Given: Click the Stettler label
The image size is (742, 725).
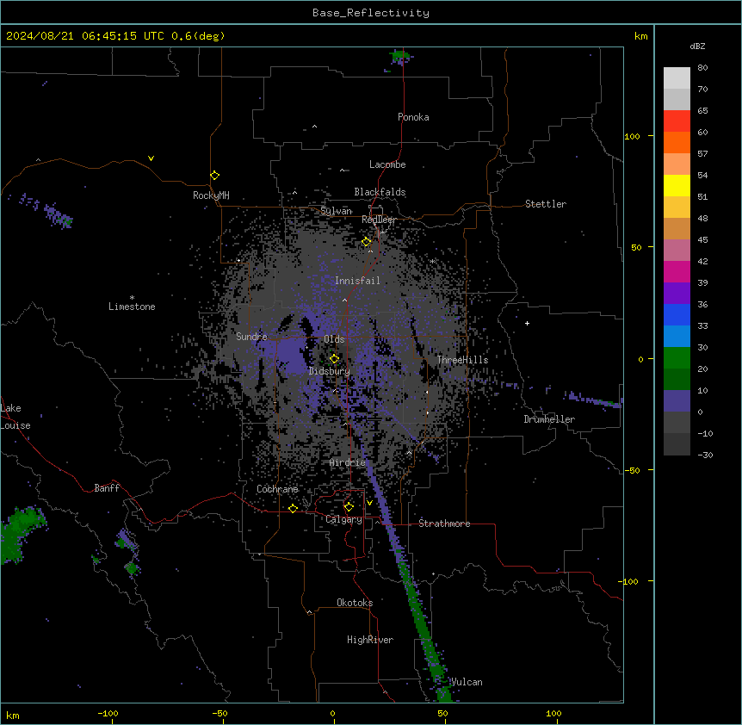Looking at the screenshot, I should pyautogui.click(x=546, y=204).
